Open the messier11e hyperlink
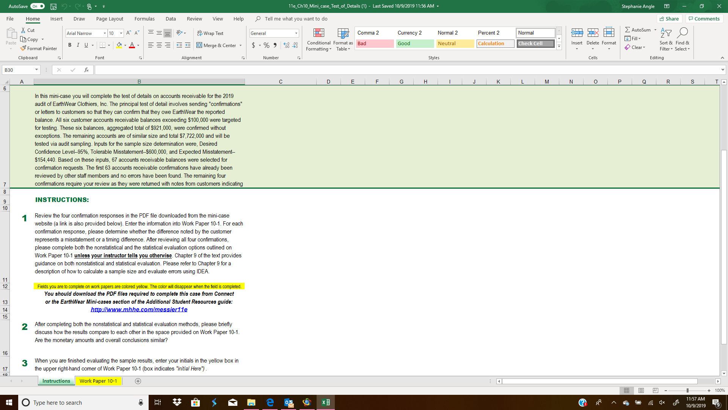The width and height of the screenshot is (728, 410). (x=139, y=309)
